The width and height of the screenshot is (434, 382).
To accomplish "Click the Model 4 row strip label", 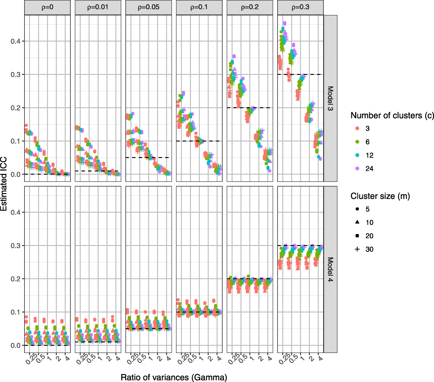I will [x=331, y=269].
